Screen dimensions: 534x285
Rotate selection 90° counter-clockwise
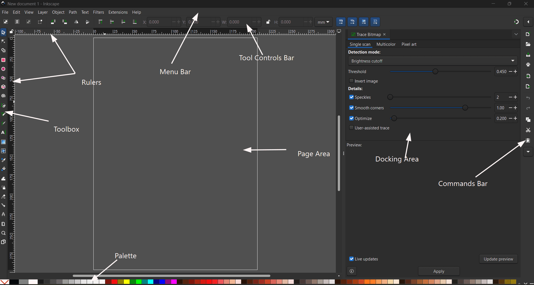click(53, 22)
